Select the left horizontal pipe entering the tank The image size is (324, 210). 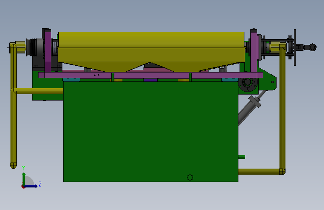pyautogui.click(x=39, y=91)
